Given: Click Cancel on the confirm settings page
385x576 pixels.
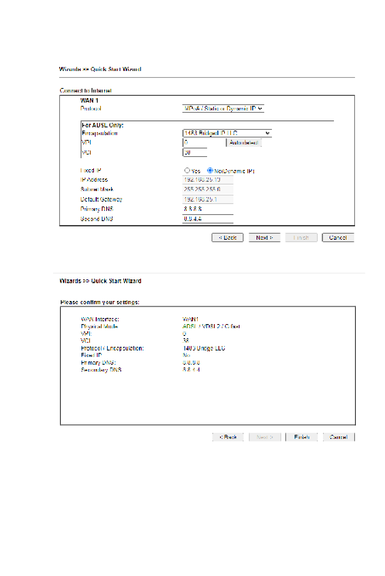Looking at the screenshot, I should click(339, 437).
